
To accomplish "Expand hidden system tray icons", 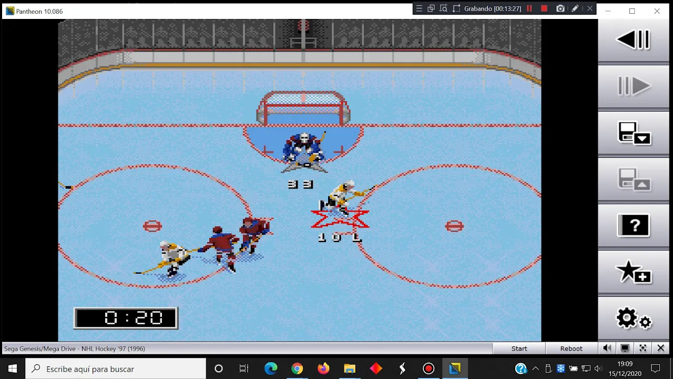I will point(535,368).
